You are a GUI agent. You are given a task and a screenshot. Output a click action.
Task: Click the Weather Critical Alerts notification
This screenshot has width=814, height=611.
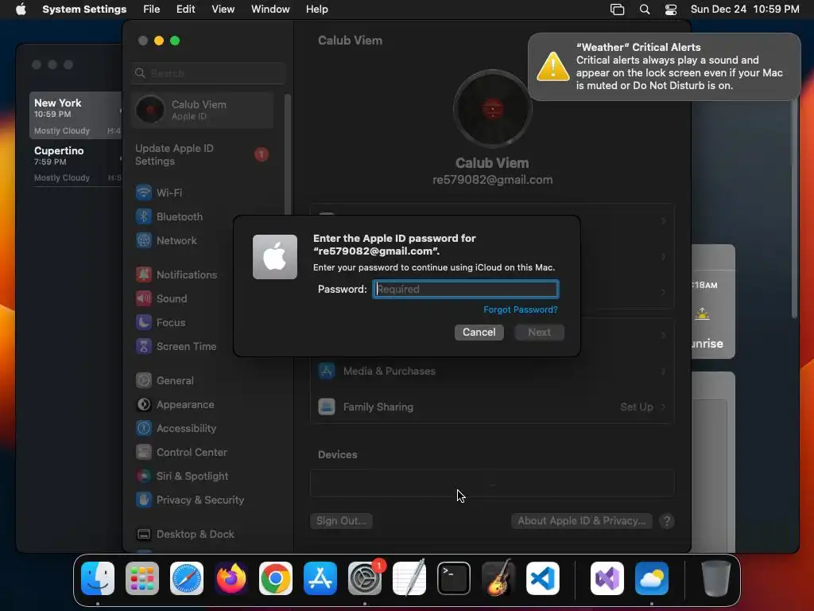[x=665, y=67]
